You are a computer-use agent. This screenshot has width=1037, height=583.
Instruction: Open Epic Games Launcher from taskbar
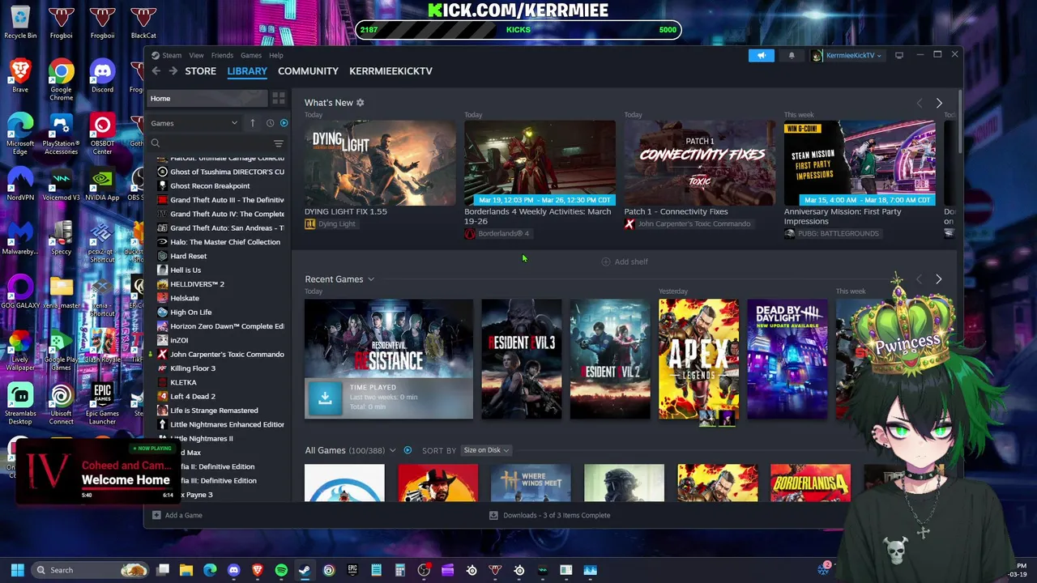[352, 570]
